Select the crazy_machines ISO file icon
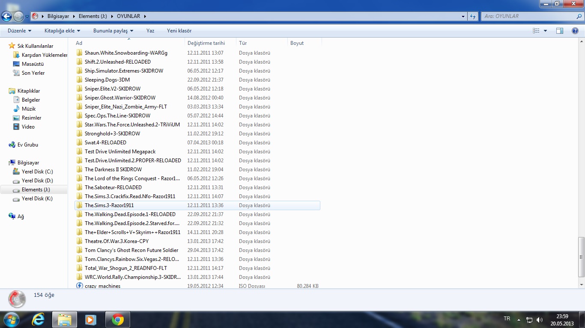Screen dimensions: 585x328 pos(79,286)
